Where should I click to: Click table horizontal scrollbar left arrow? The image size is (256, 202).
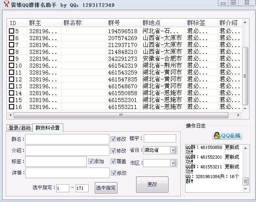tap(11, 115)
